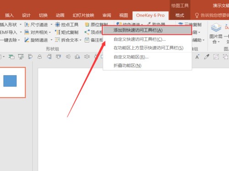Choose 自定义快速访问工具栏(C)... from context menu

(140, 39)
